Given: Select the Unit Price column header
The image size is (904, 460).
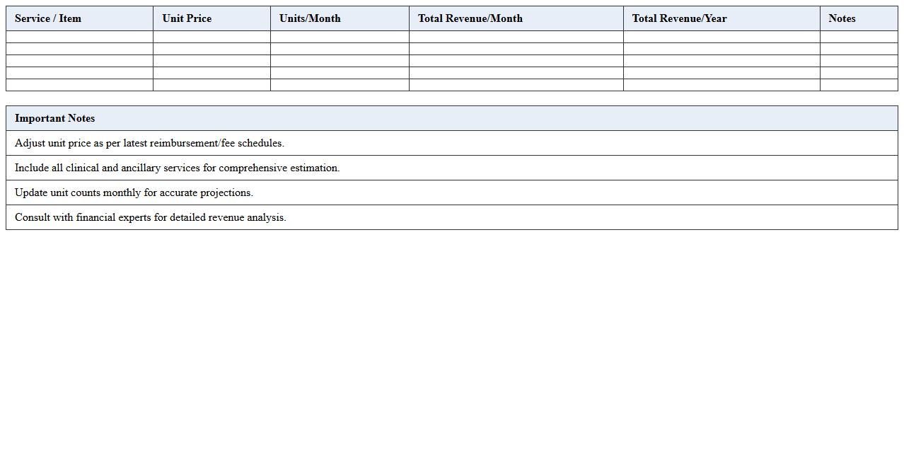Looking at the screenshot, I should pyautogui.click(x=186, y=18).
